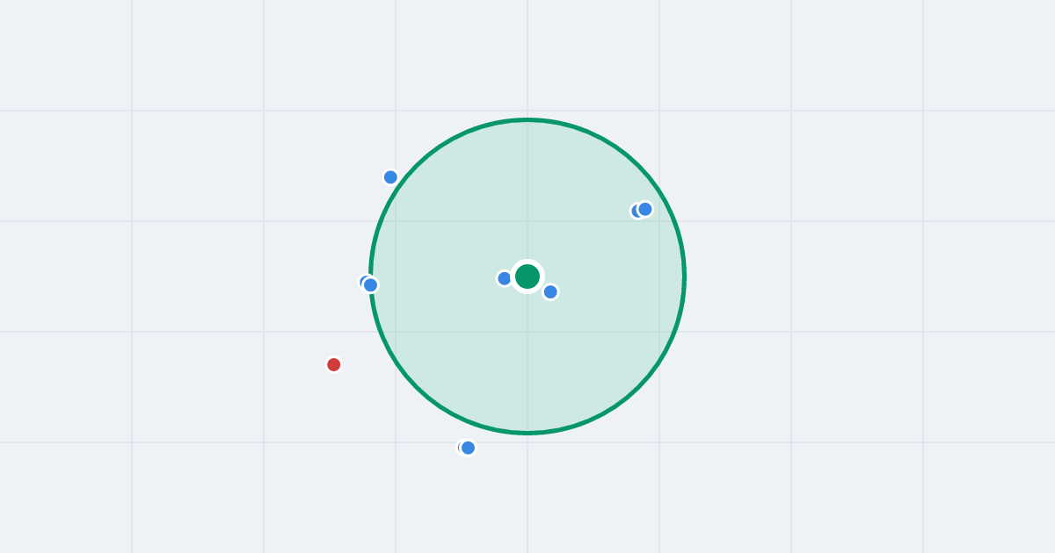The image size is (1055, 553).
Task: Select the red dot outside the circle
Action: pos(334,364)
